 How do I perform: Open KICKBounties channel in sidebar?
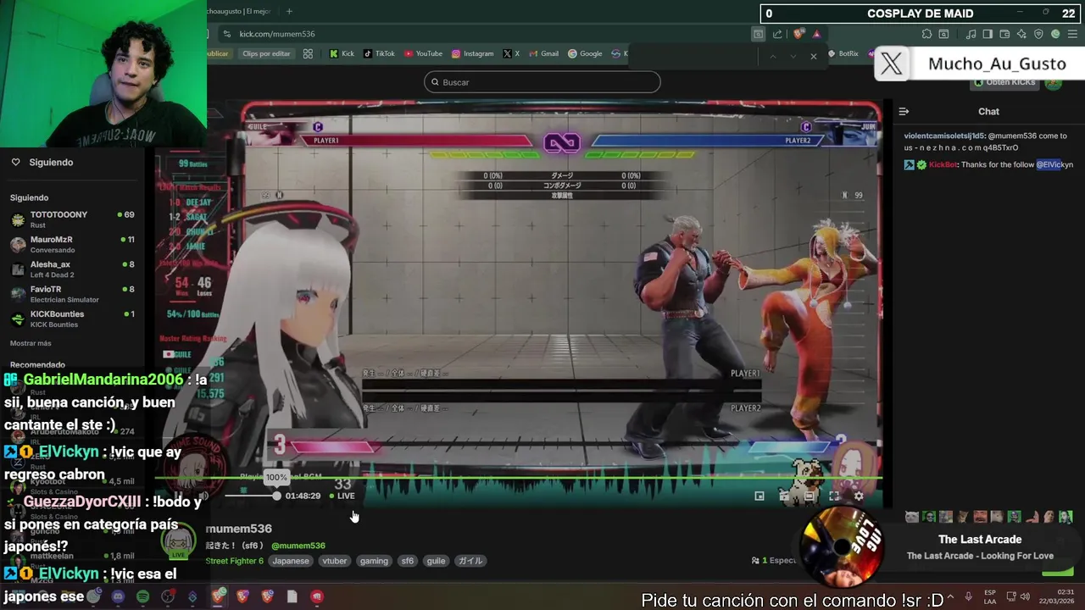coord(73,318)
